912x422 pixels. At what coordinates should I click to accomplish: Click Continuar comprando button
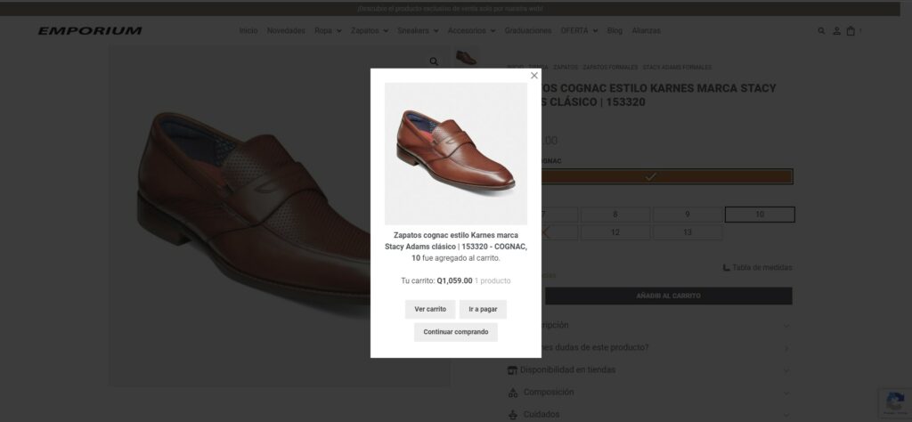pos(456,332)
